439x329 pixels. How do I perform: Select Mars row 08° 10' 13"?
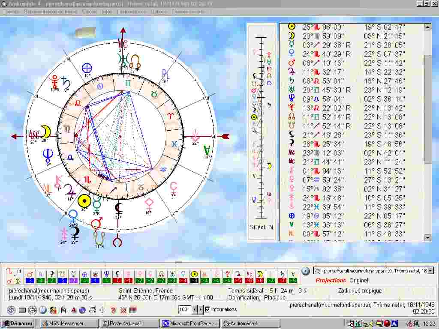pos(352,63)
